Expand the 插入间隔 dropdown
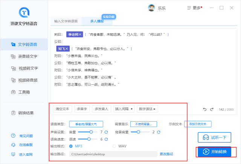The width and height of the screenshot is (241, 164). coord(124,109)
